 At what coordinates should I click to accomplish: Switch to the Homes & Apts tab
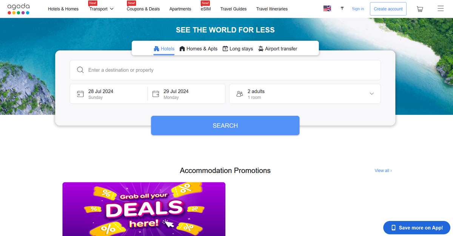click(199, 49)
